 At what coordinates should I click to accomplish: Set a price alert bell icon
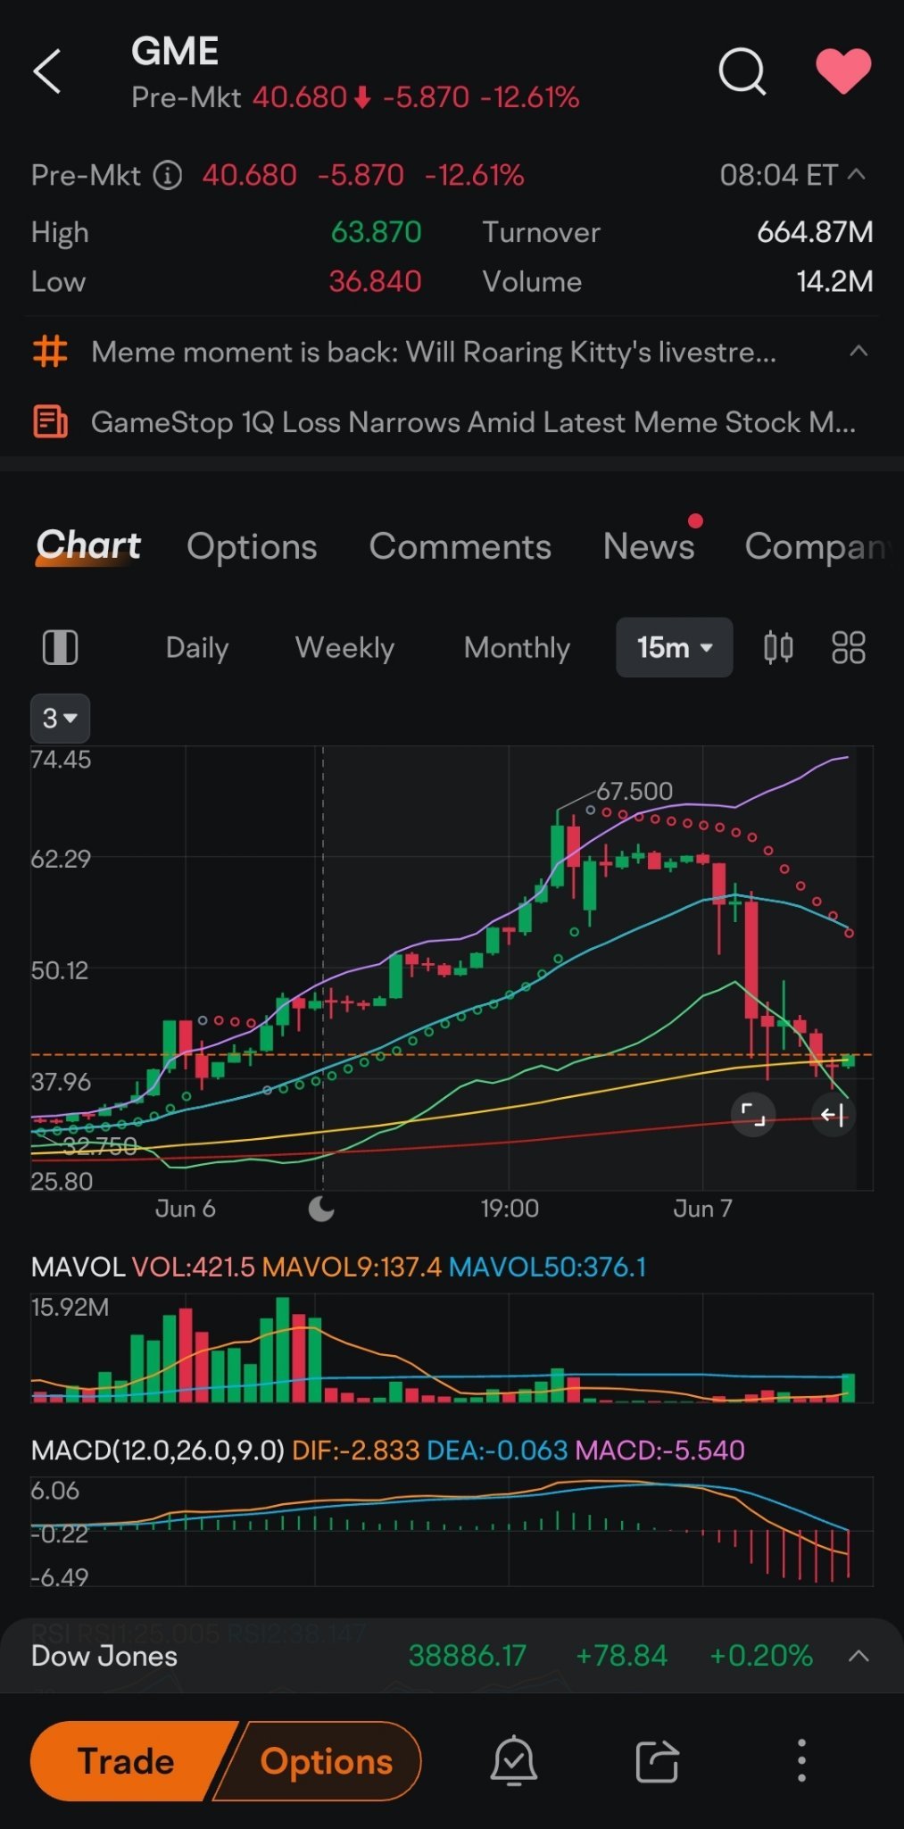(514, 1761)
